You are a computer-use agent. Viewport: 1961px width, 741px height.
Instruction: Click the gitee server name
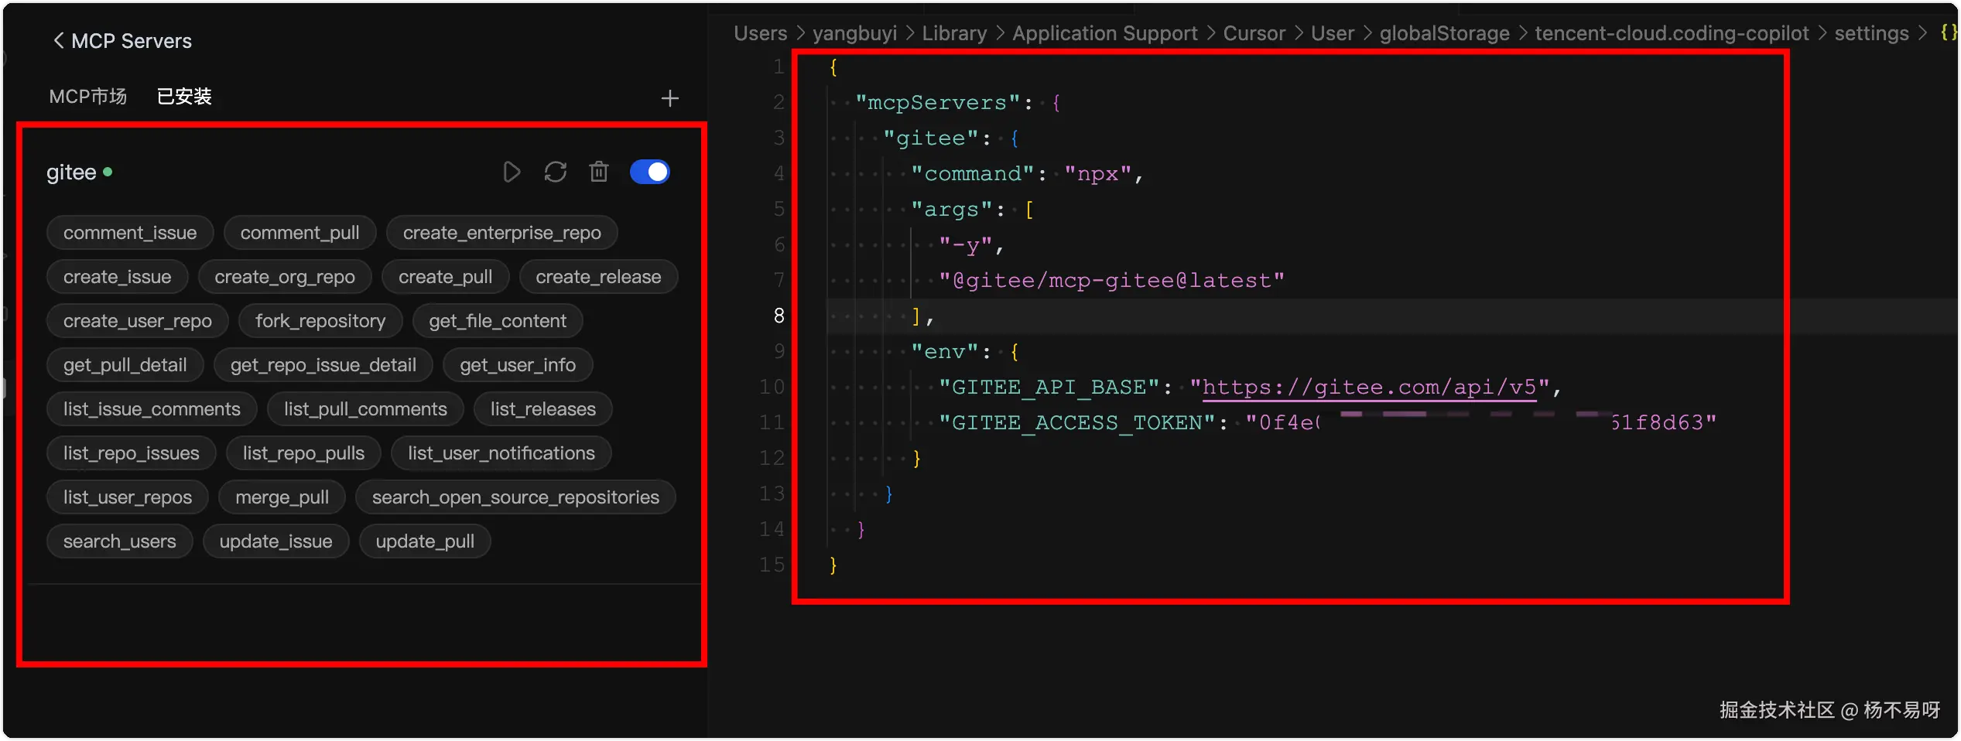coord(71,172)
